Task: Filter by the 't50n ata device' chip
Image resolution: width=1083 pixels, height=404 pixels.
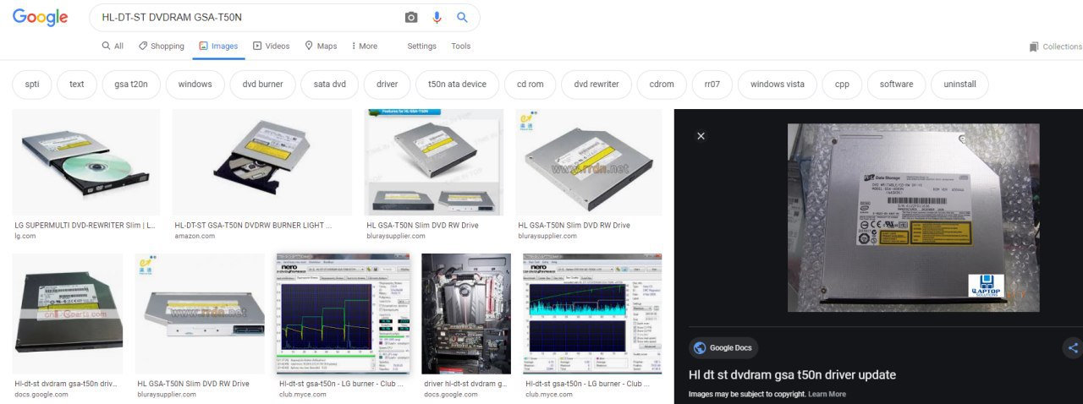Action: (x=458, y=85)
